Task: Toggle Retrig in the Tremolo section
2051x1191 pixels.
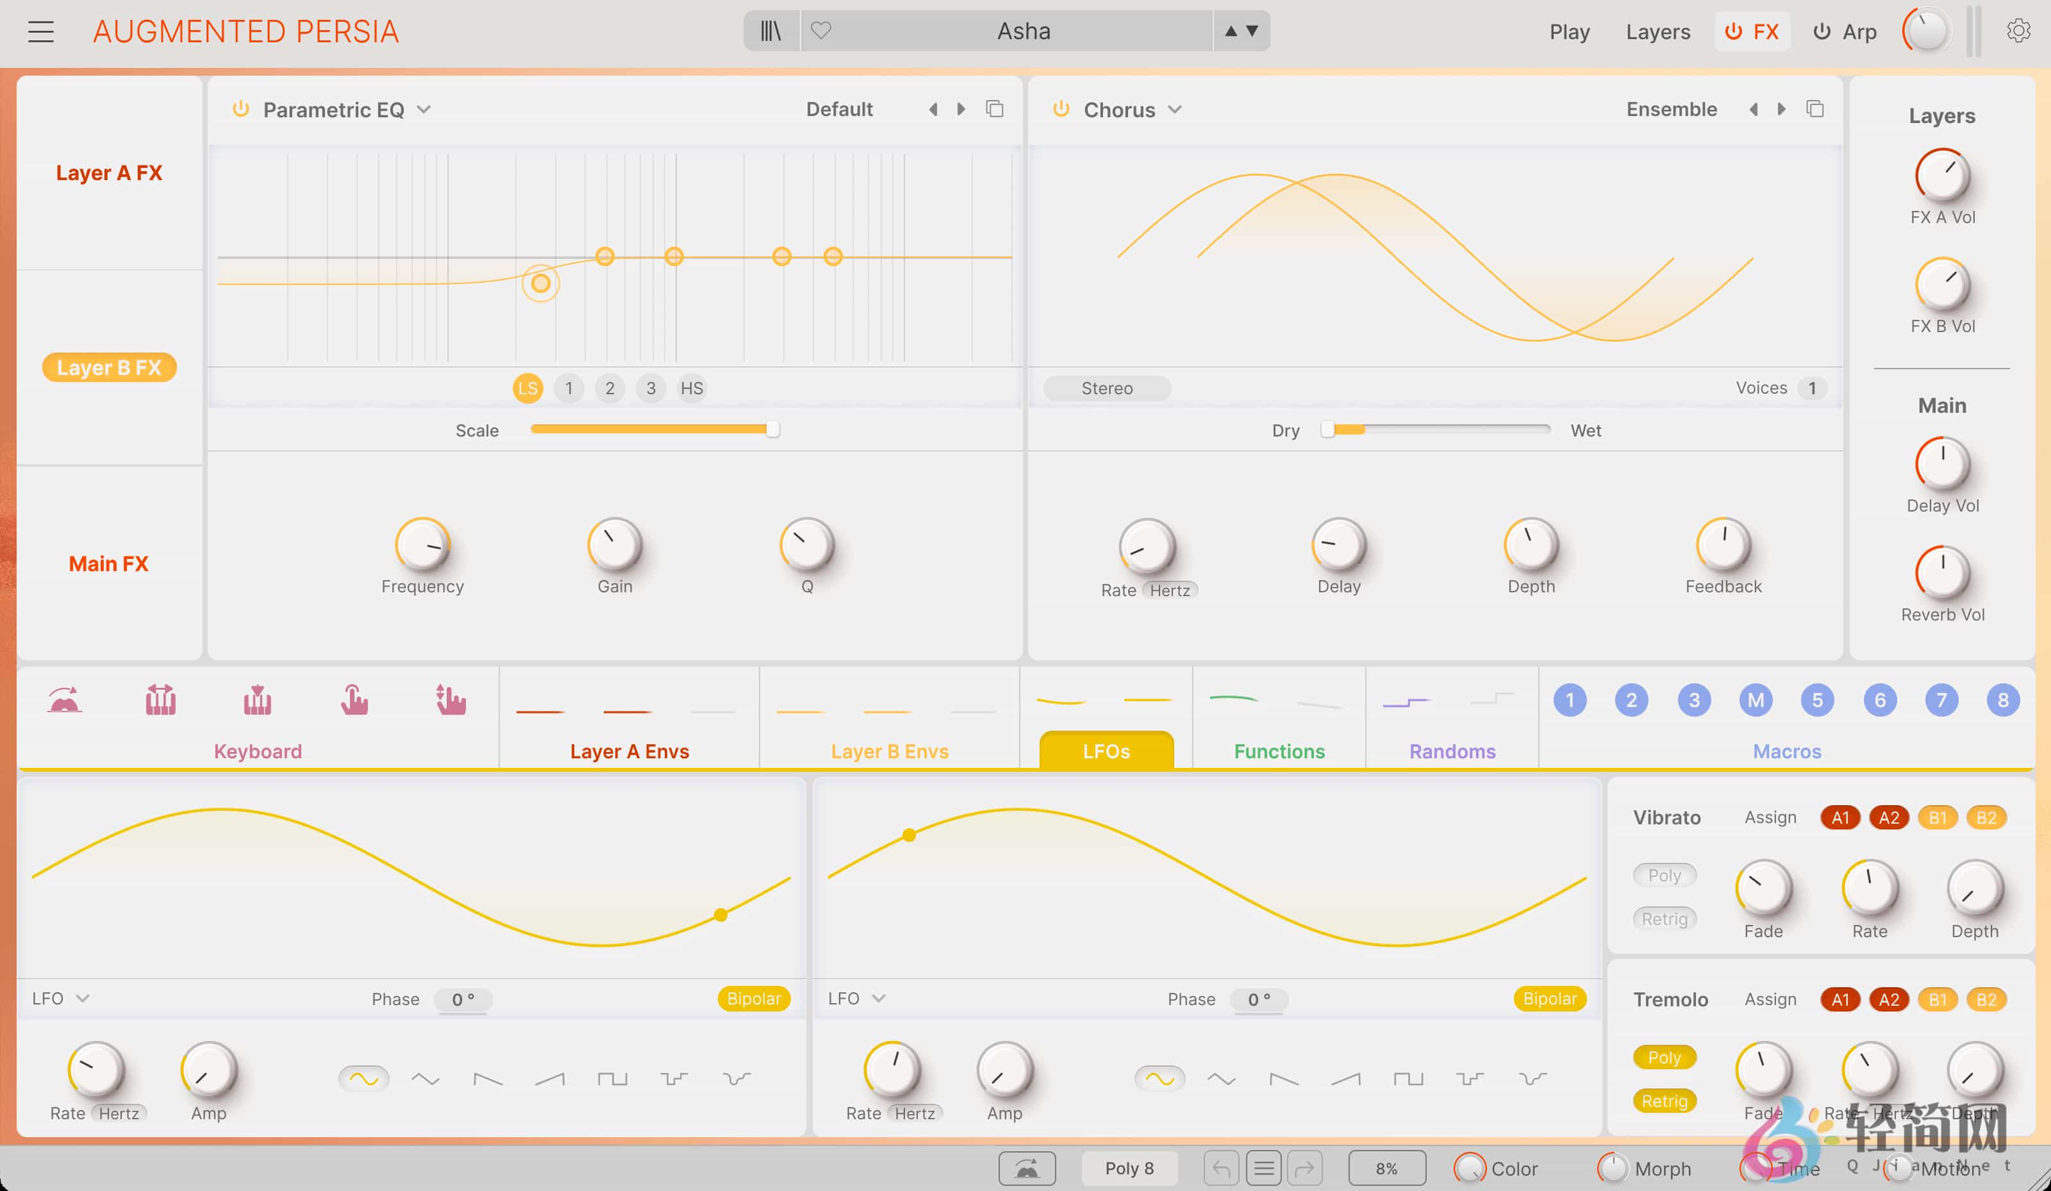Action: [x=1664, y=1101]
